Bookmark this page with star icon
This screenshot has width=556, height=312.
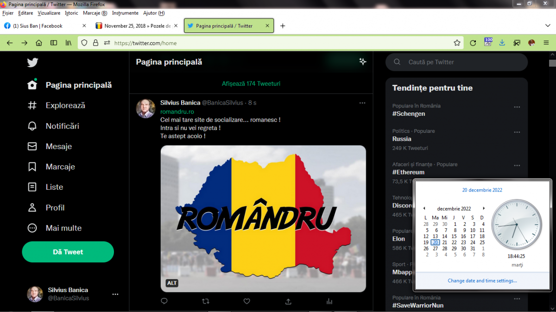pos(457,43)
